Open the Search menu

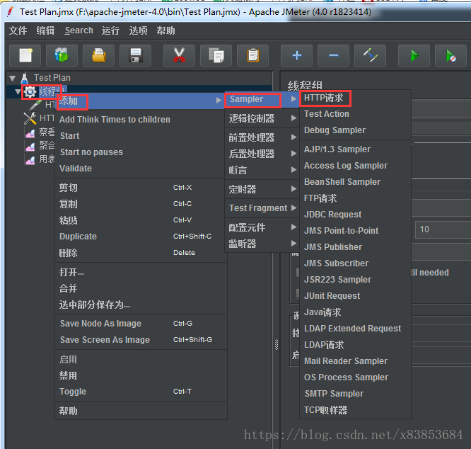[x=79, y=30]
